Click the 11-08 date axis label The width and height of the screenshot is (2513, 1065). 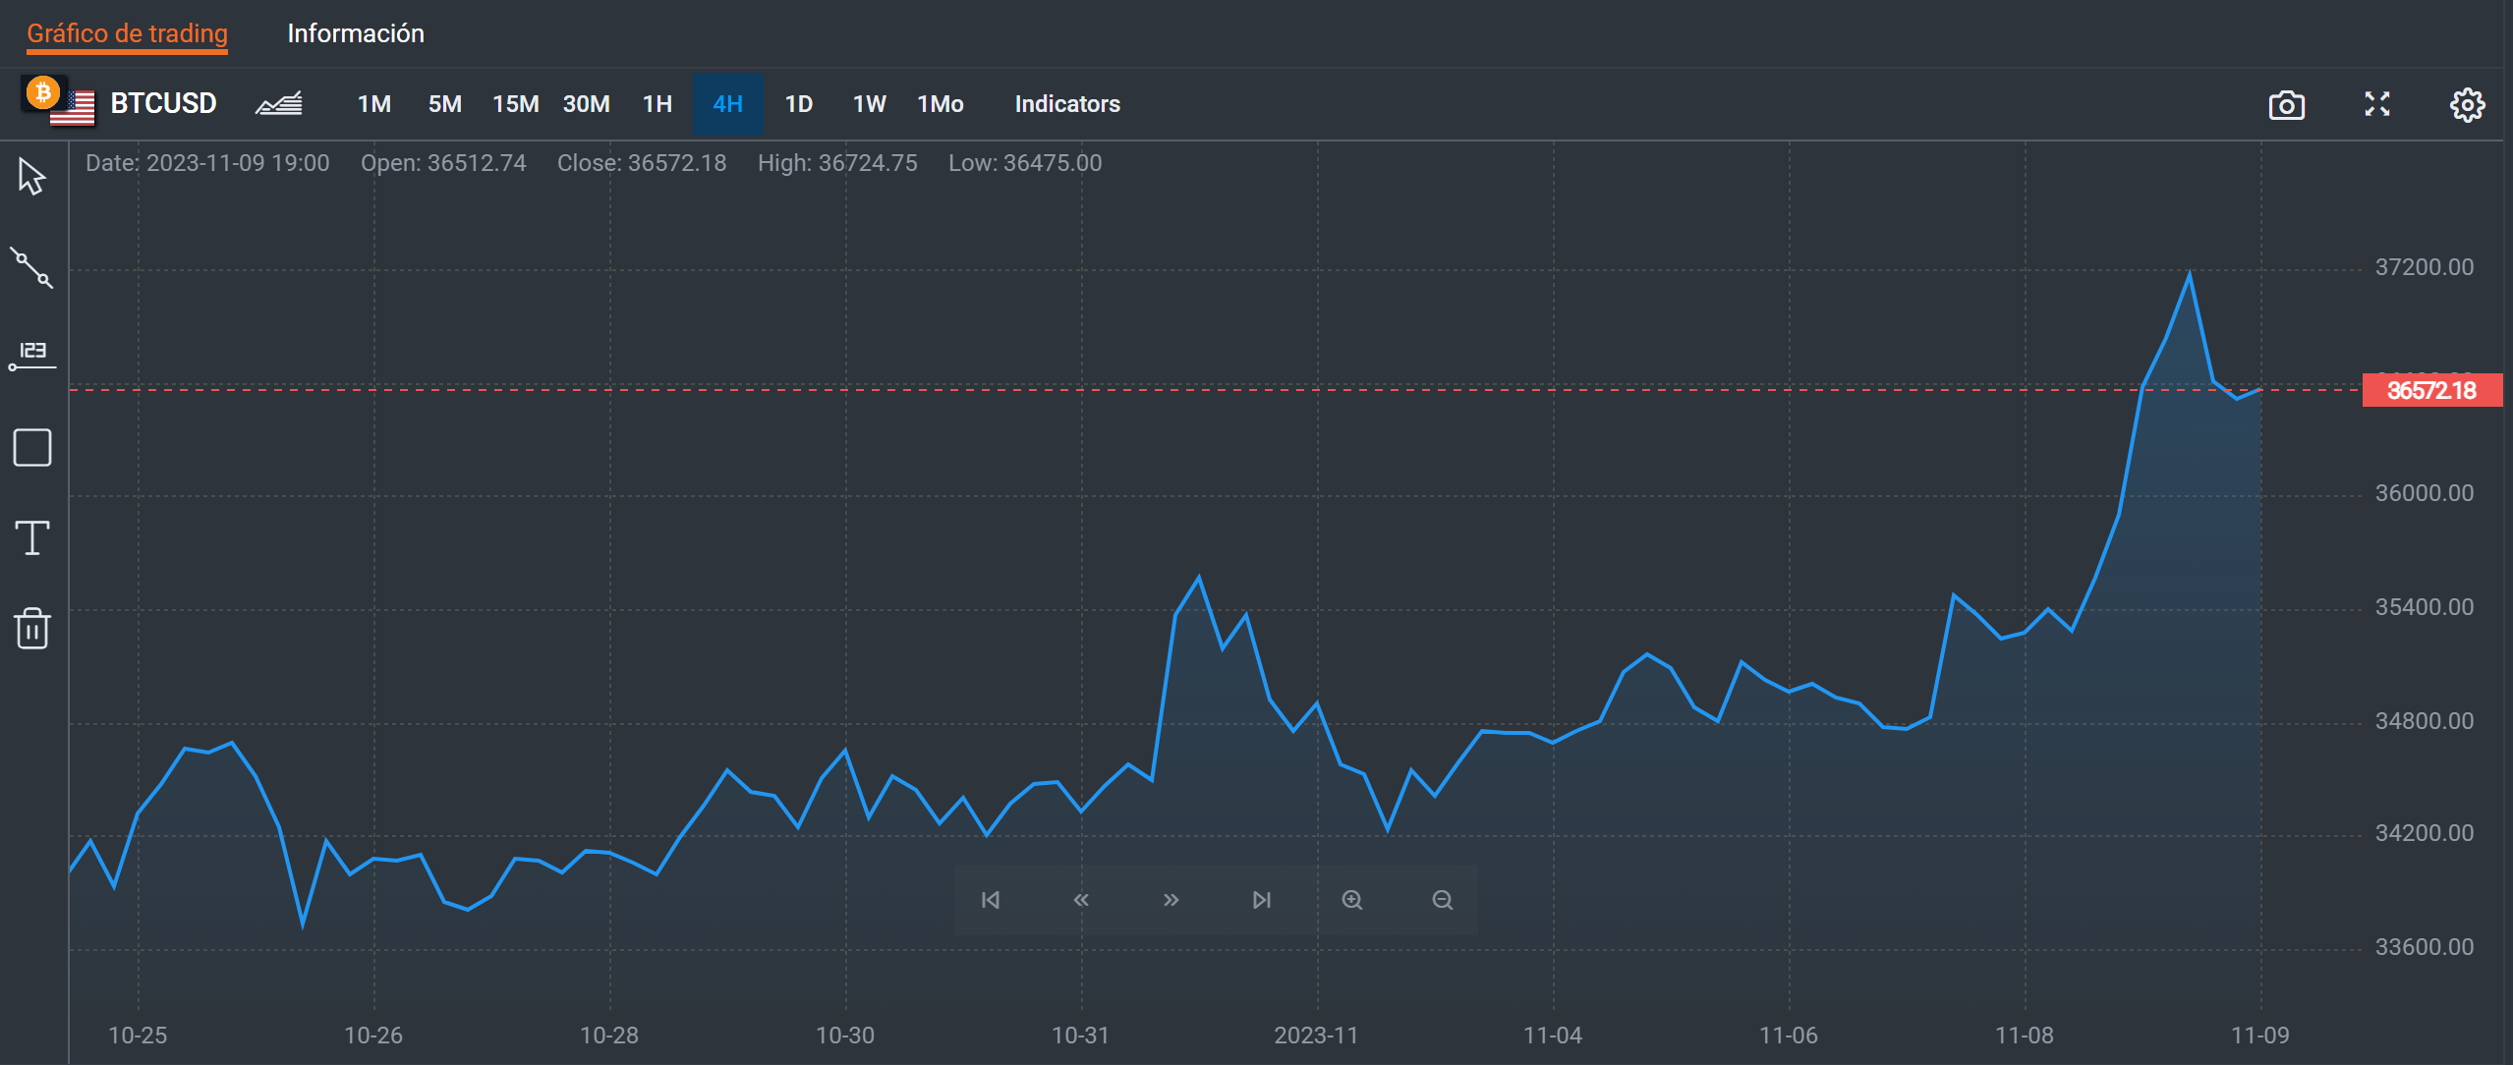pyautogui.click(x=2025, y=1036)
